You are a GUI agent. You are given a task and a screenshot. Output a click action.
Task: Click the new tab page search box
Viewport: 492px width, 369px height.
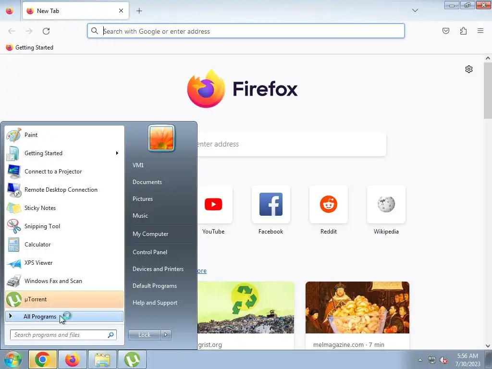click(x=292, y=144)
